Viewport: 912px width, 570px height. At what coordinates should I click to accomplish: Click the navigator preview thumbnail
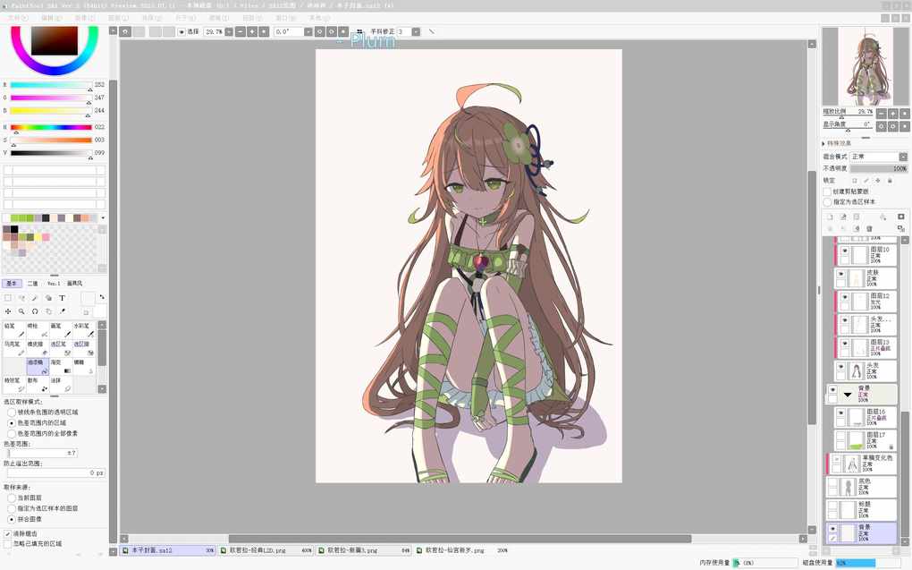[x=866, y=66]
